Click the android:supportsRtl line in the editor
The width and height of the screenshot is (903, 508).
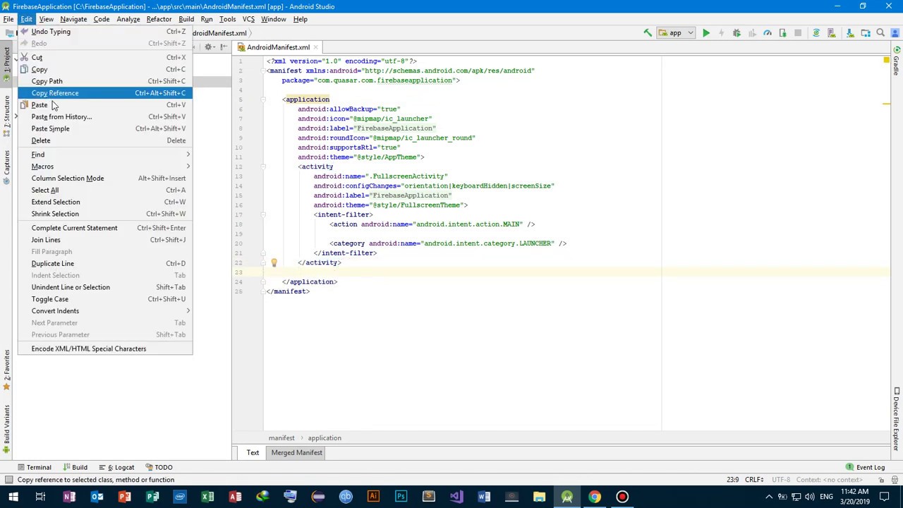349,147
